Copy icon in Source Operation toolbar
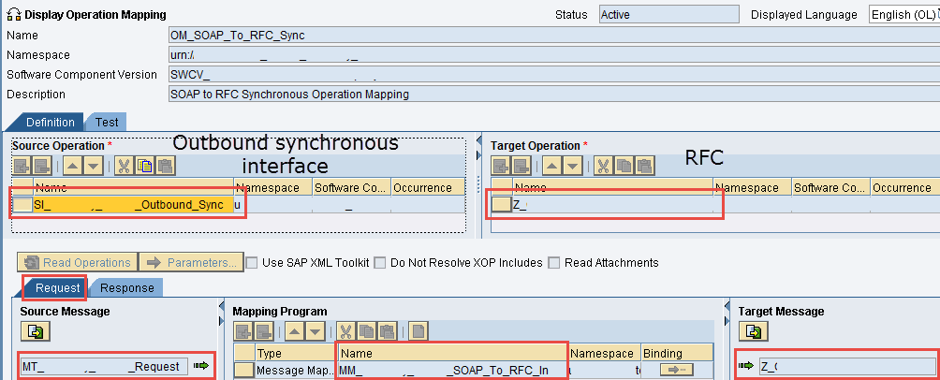The width and height of the screenshot is (940, 380). [x=144, y=166]
